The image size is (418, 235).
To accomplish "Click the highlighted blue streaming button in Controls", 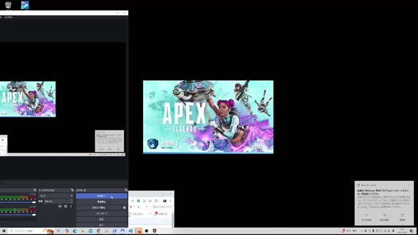I will (101, 196).
